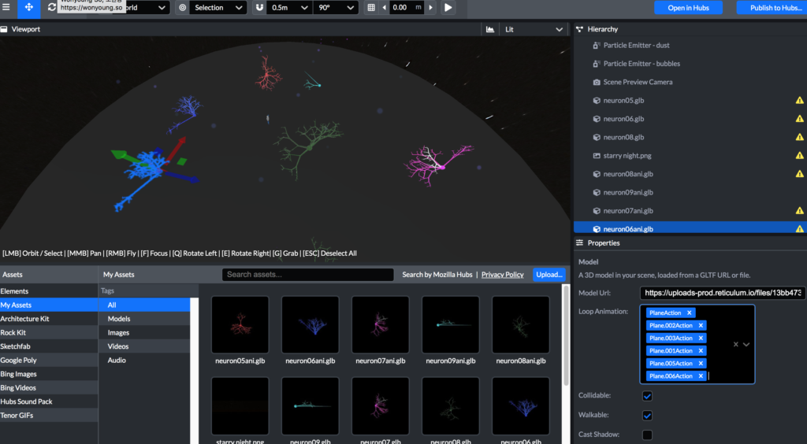Click the Upload button
The image size is (807, 444).
pos(549,275)
